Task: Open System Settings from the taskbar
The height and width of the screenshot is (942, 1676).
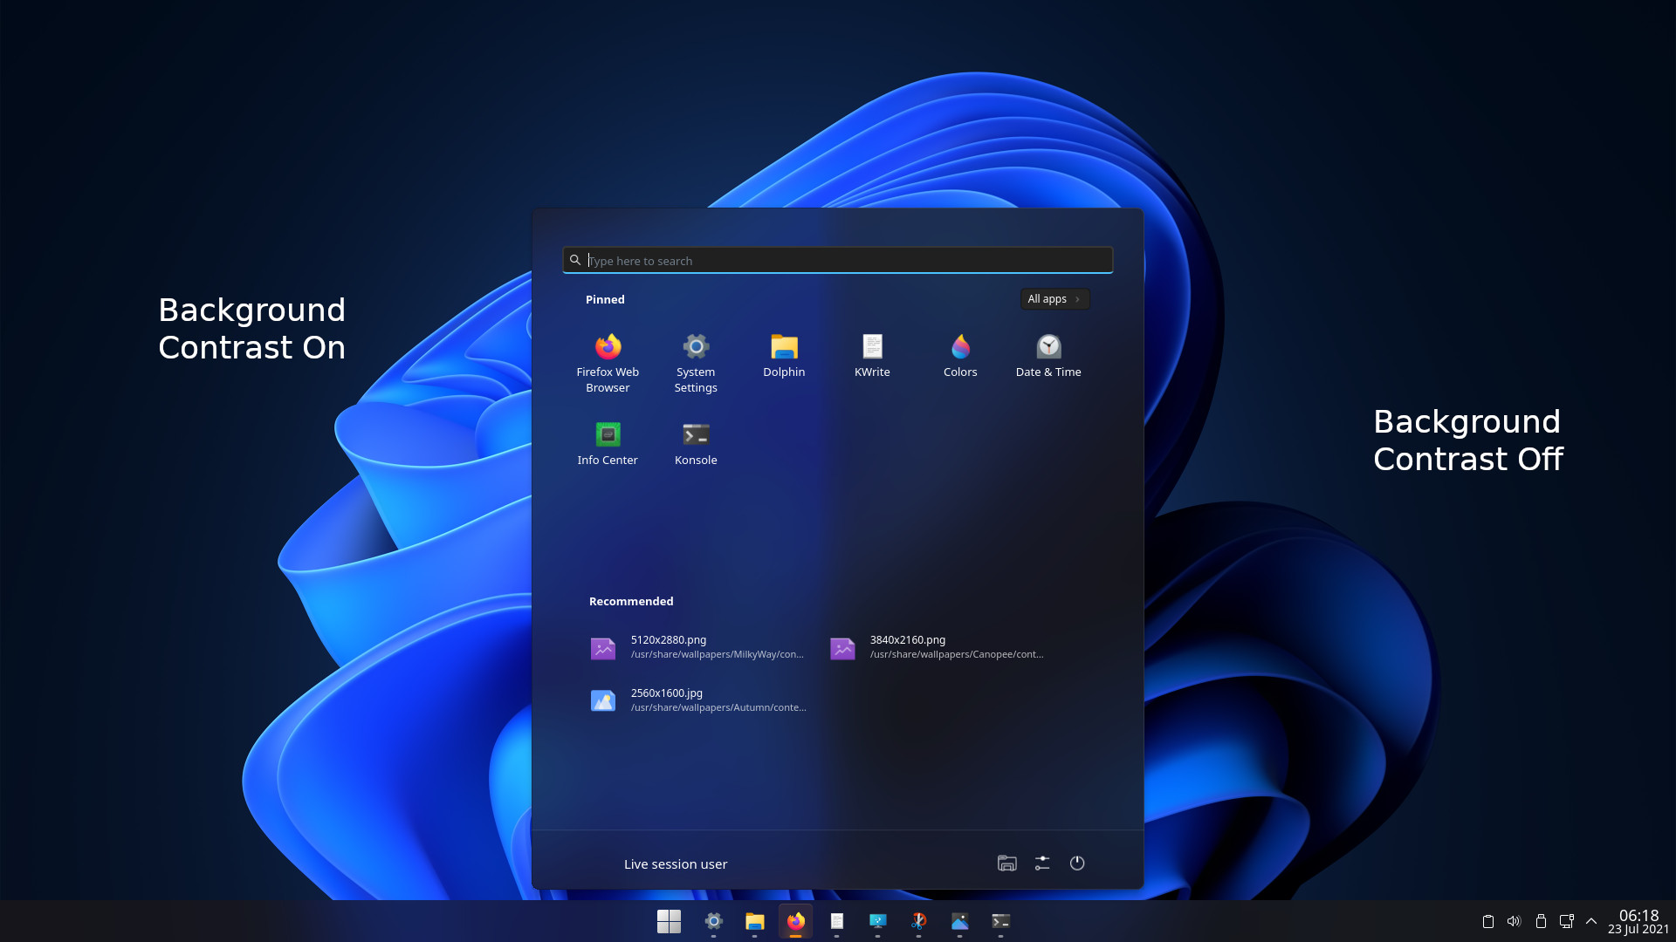Action: coord(713,921)
